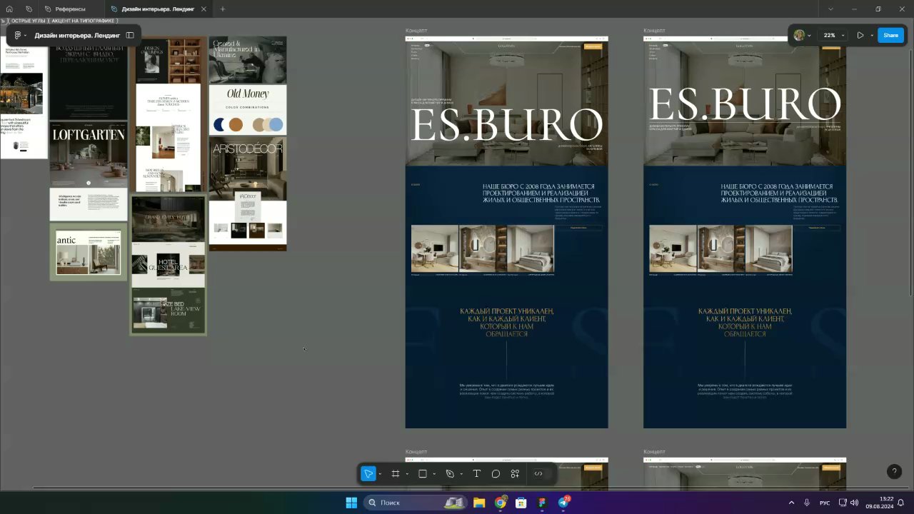Click the Figma home icon
Image resolution: width=914 pixels, height=514 pixels.
[x=9, y=9]
